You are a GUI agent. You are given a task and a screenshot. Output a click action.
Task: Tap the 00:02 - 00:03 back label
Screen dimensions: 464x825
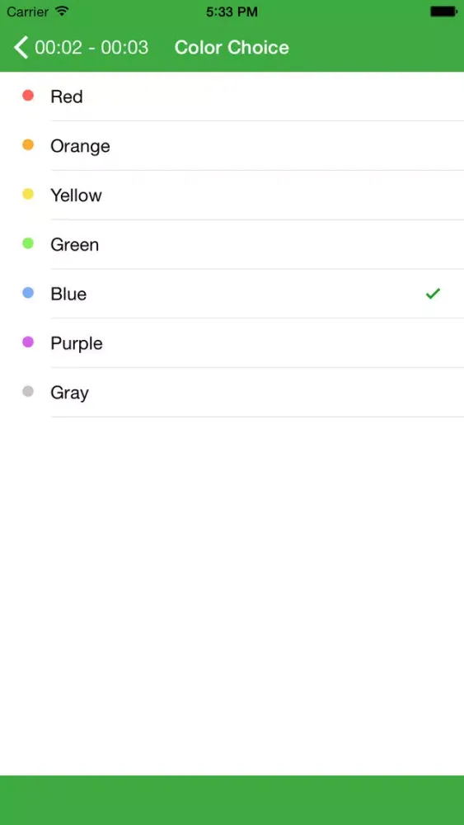click(91, 47)
